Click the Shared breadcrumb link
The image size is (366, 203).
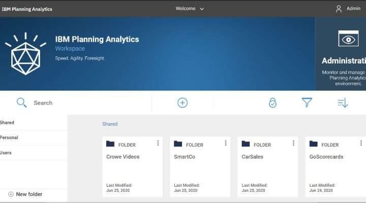point(110,124)
